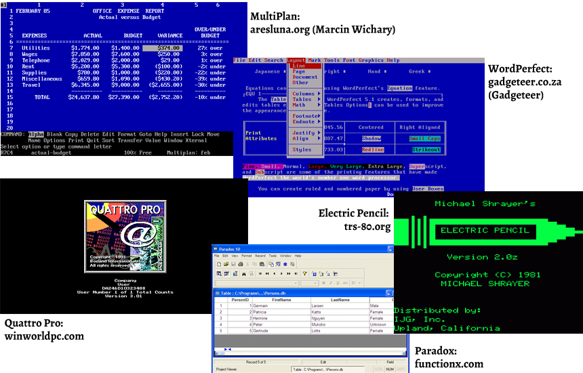The image size is (583, 373).
Task: Click the Project Viewer button in Paradox
Action: click(226, 370)
